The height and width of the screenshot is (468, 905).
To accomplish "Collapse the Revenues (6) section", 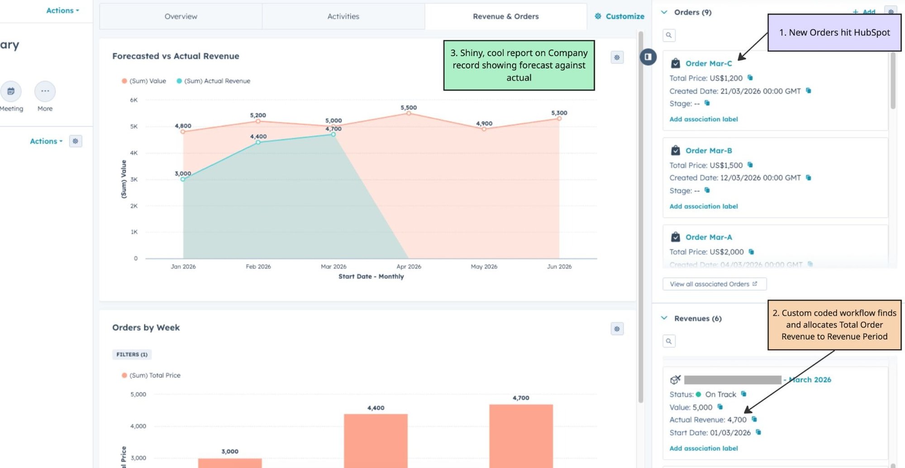I will click(x=664, y=318).
